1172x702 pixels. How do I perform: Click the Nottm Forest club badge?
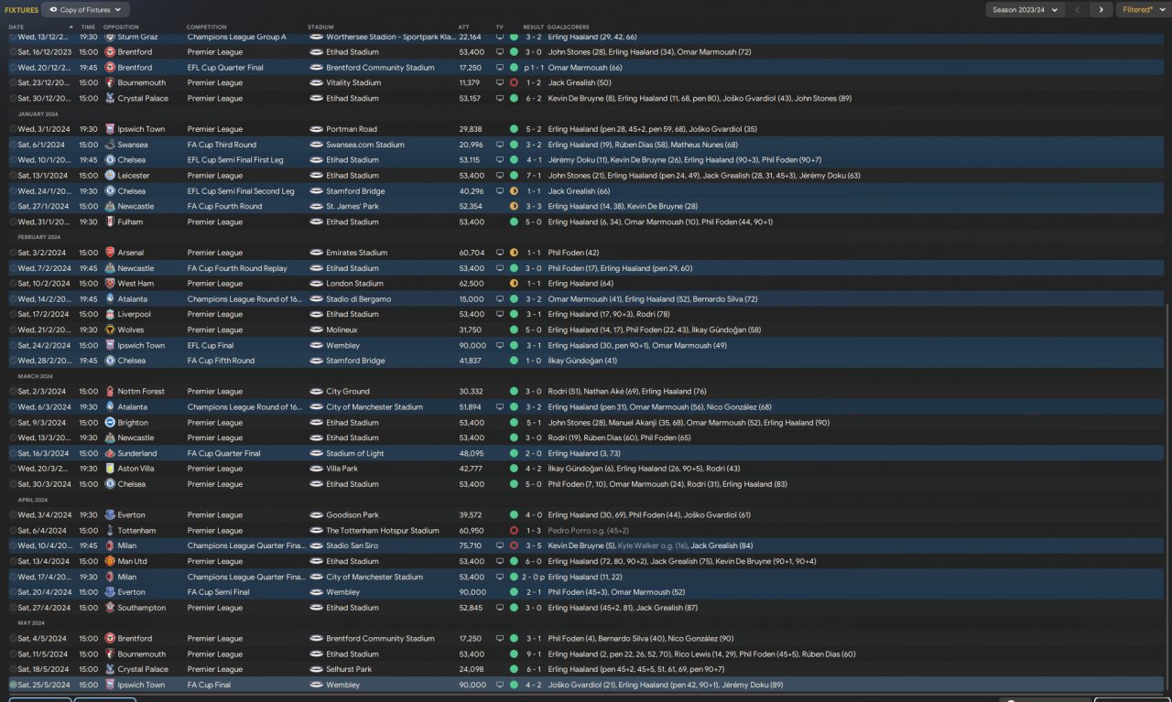click(110, 392)
